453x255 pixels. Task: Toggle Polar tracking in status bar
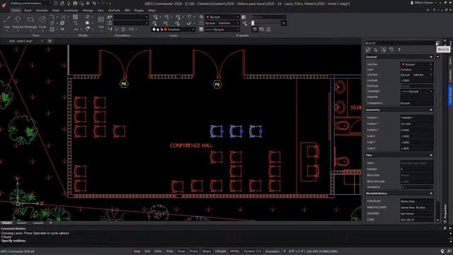(170, 251)
